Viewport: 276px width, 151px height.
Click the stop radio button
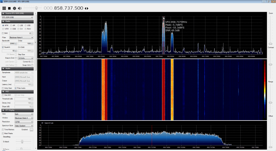(x=9, y=8)
